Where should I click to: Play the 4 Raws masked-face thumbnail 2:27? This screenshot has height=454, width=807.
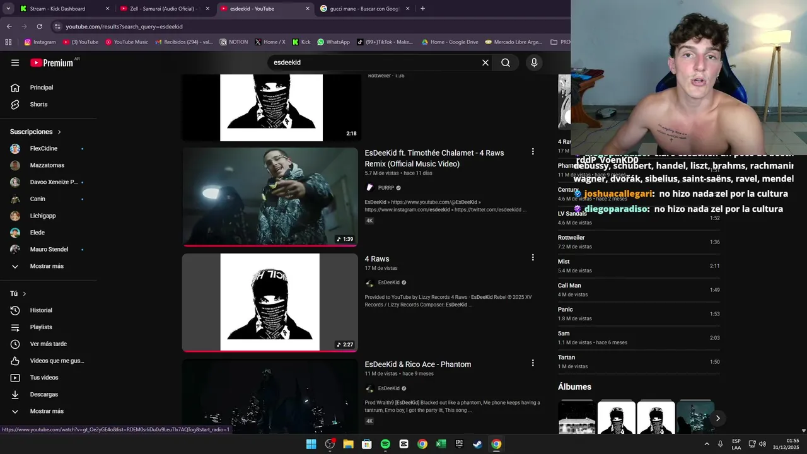pos(270,303)
